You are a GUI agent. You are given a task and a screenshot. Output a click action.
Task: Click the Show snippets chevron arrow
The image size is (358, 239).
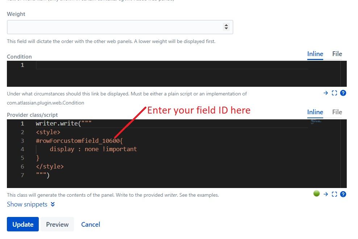click(53, 204)
